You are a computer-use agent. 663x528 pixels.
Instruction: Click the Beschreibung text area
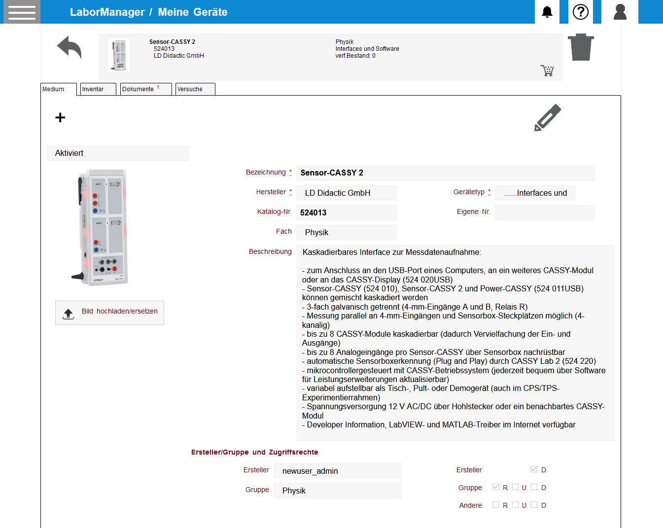(x=455, y=343)
